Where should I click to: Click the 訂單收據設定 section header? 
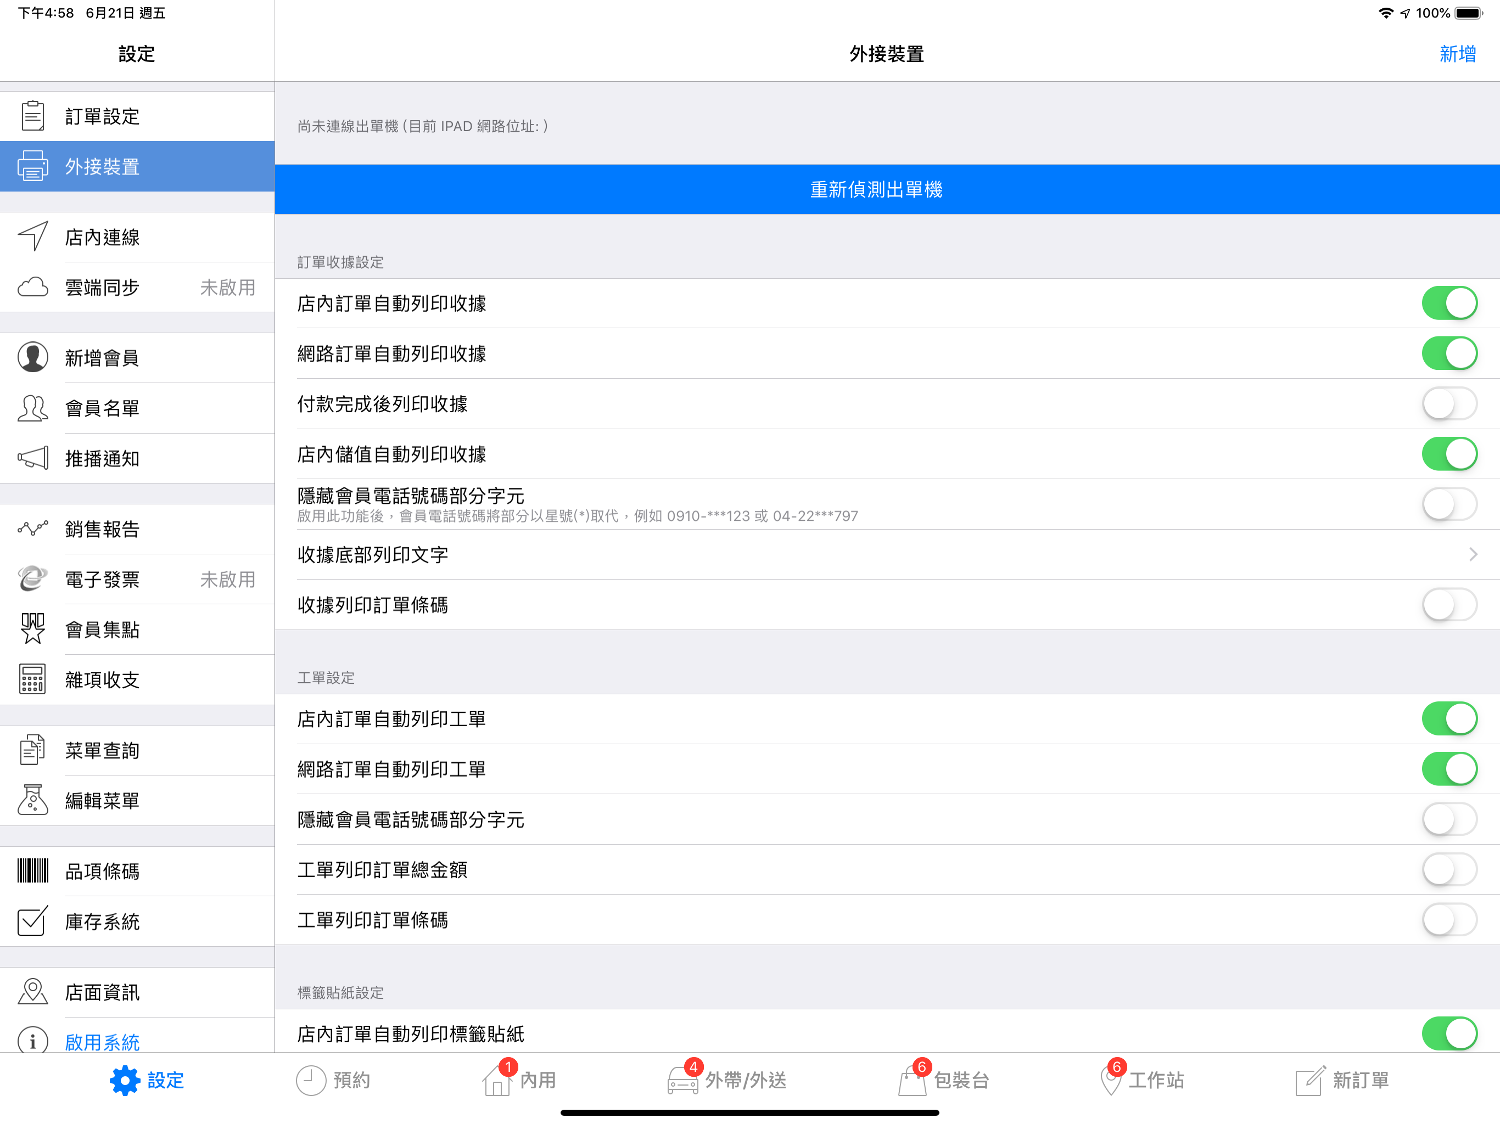[x=340, y=262]
